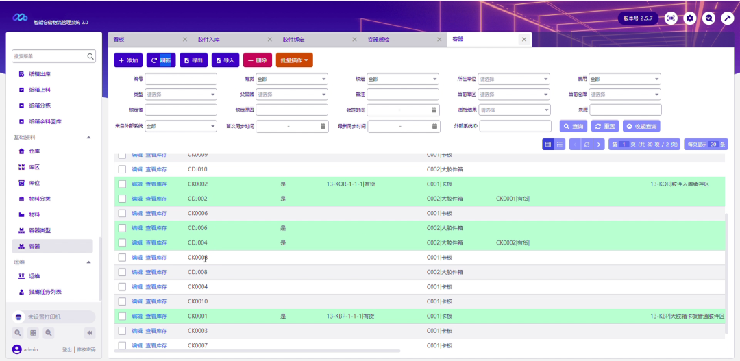The width and height of the screenshot is (740, 361).
Task: Click the scan icon in top header
Action: (x=671, y=18)
